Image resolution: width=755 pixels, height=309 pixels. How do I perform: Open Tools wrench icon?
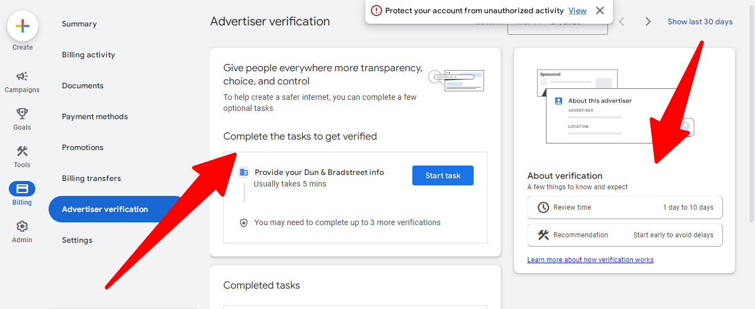click(22, 151)
